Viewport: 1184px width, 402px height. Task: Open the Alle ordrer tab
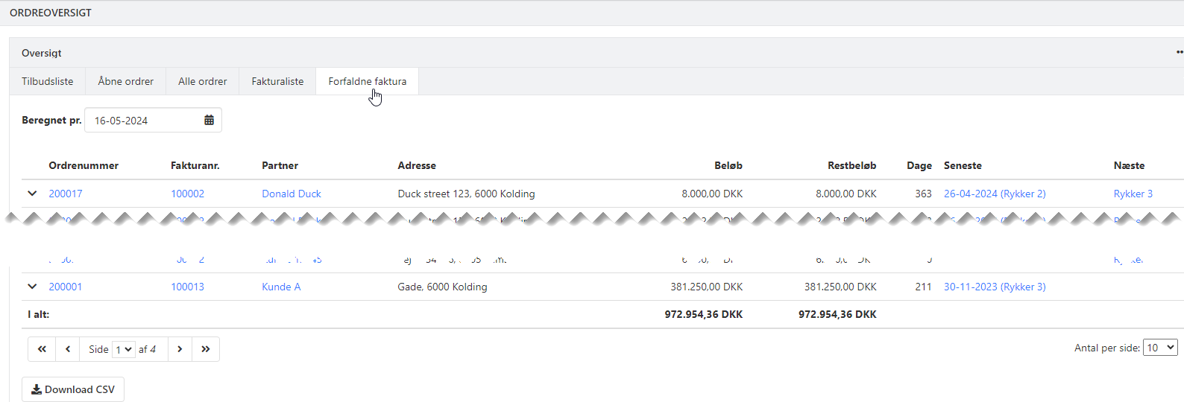(x=203, y=82)
